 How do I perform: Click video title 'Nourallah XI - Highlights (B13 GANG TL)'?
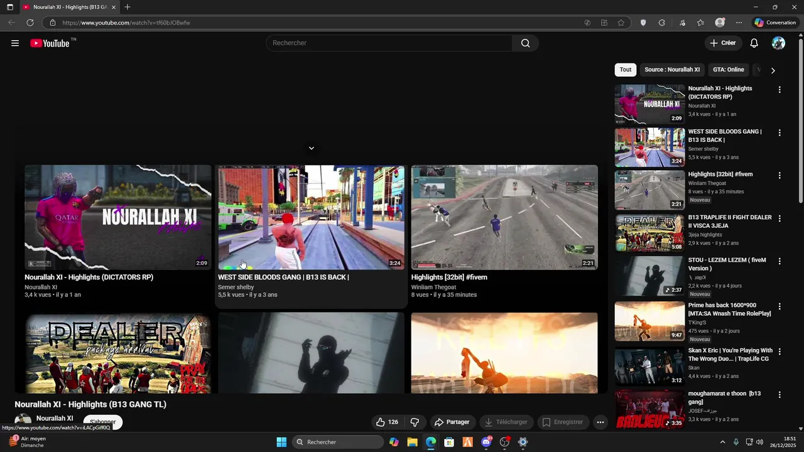pyautogui.click(x=90, y=404)
